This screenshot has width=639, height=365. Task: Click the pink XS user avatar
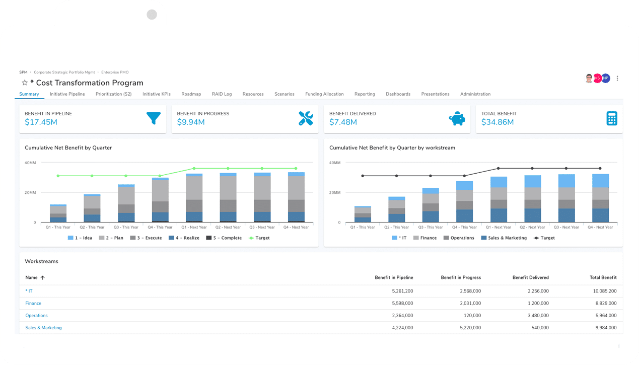[598, 78]
